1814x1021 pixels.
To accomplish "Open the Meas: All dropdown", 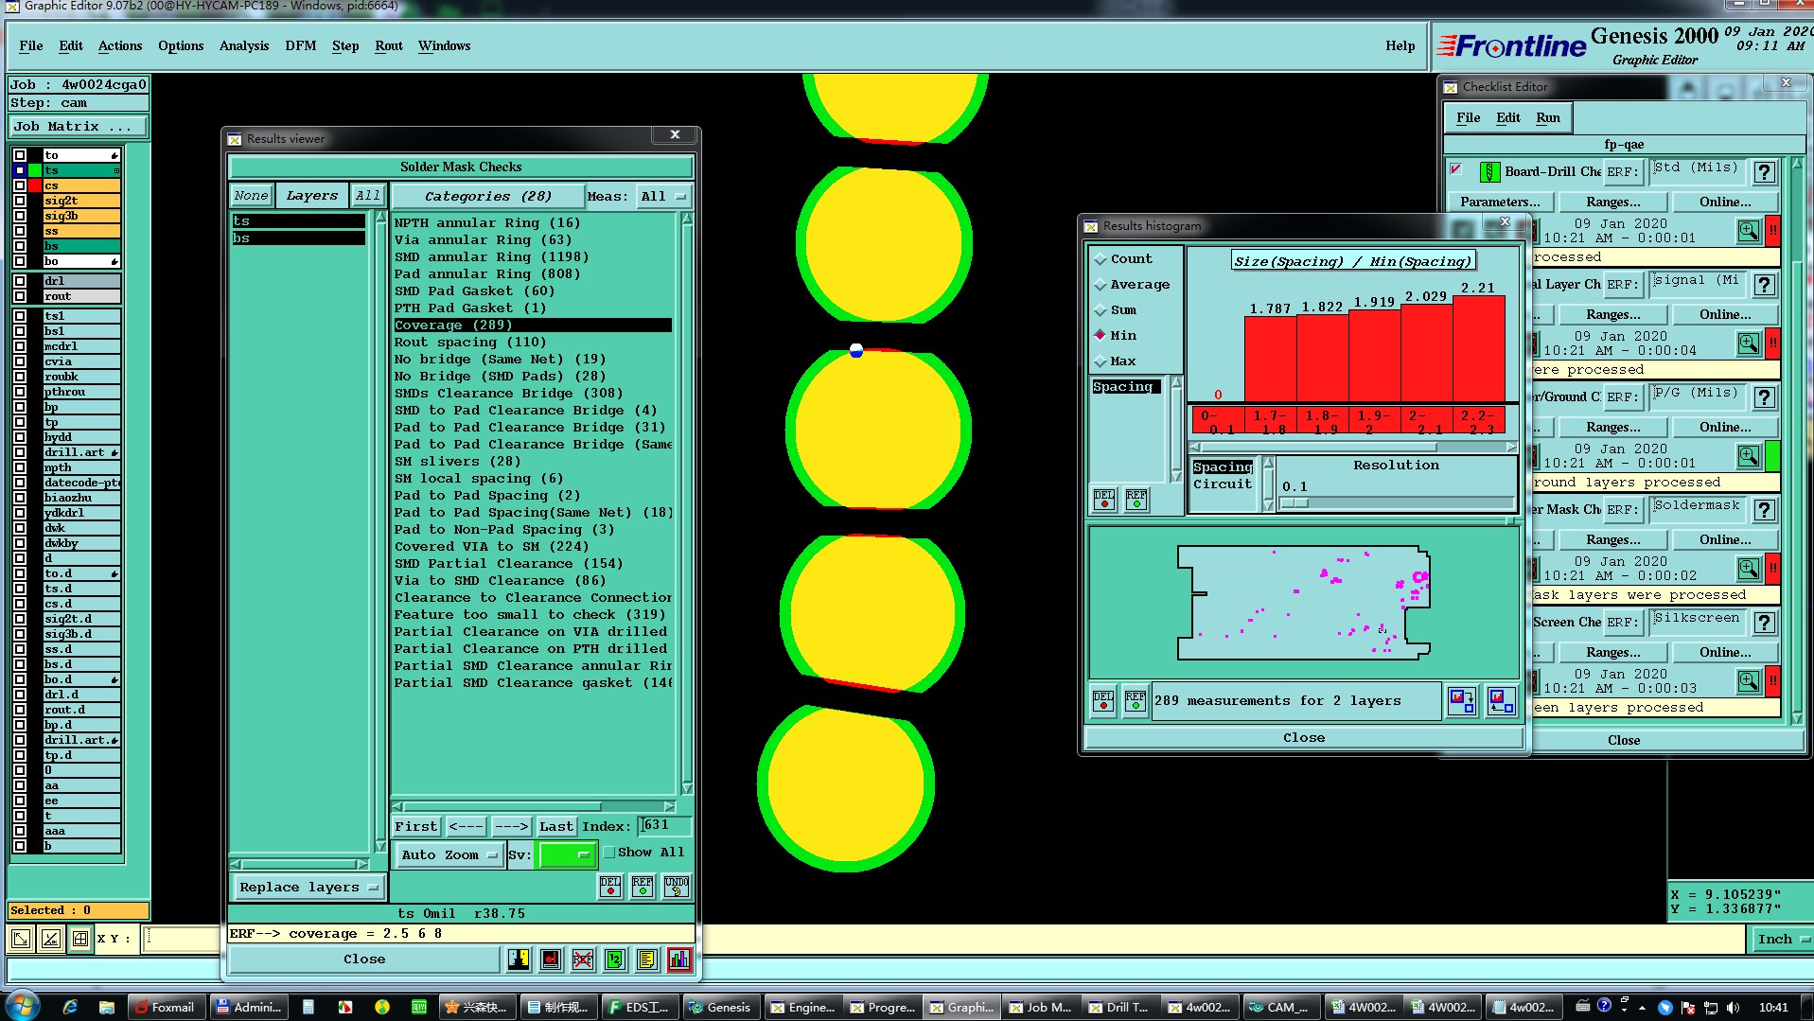I will click(663, 197).
